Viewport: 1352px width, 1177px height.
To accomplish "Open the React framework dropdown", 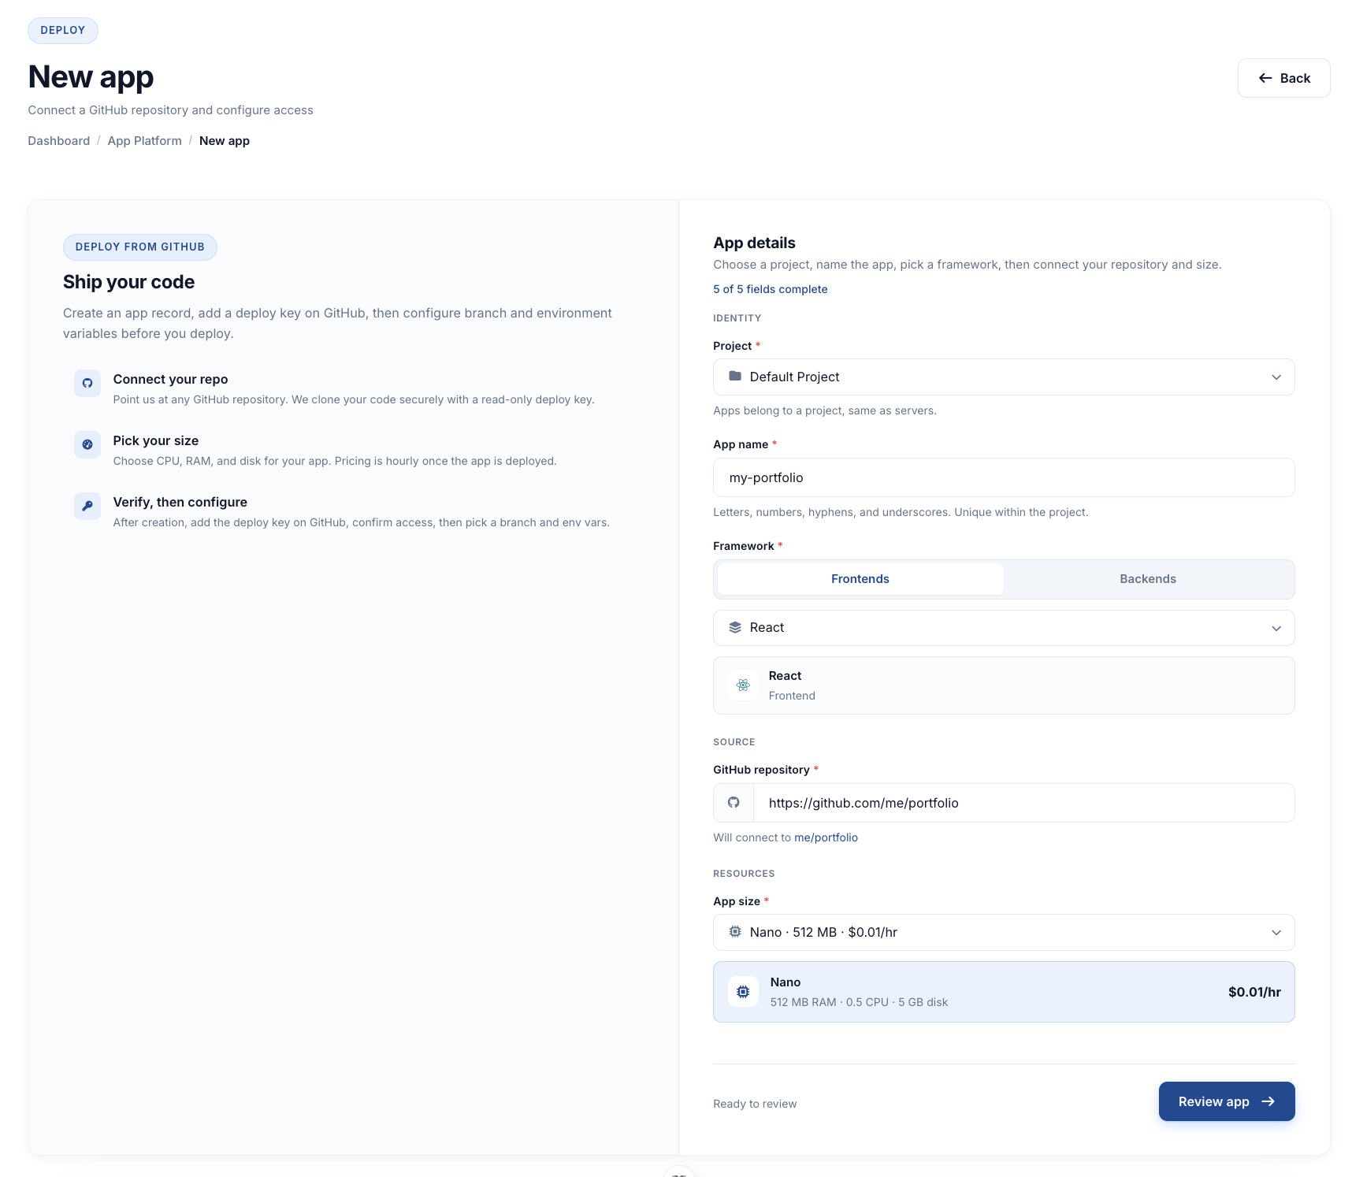I will click(1004, 628).
